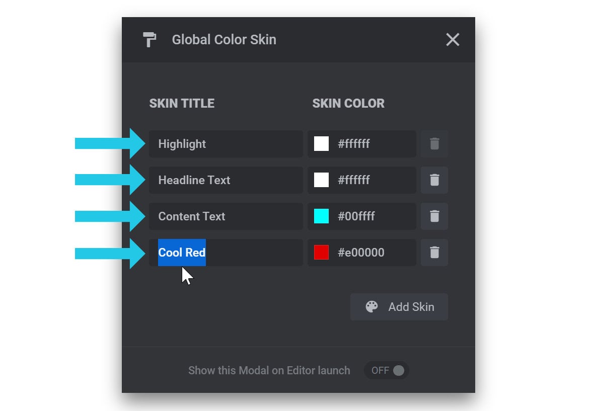Pick the cyan swatch for Content Text
Viewport: 594px width, 411px height.
(x=321, y=216)
